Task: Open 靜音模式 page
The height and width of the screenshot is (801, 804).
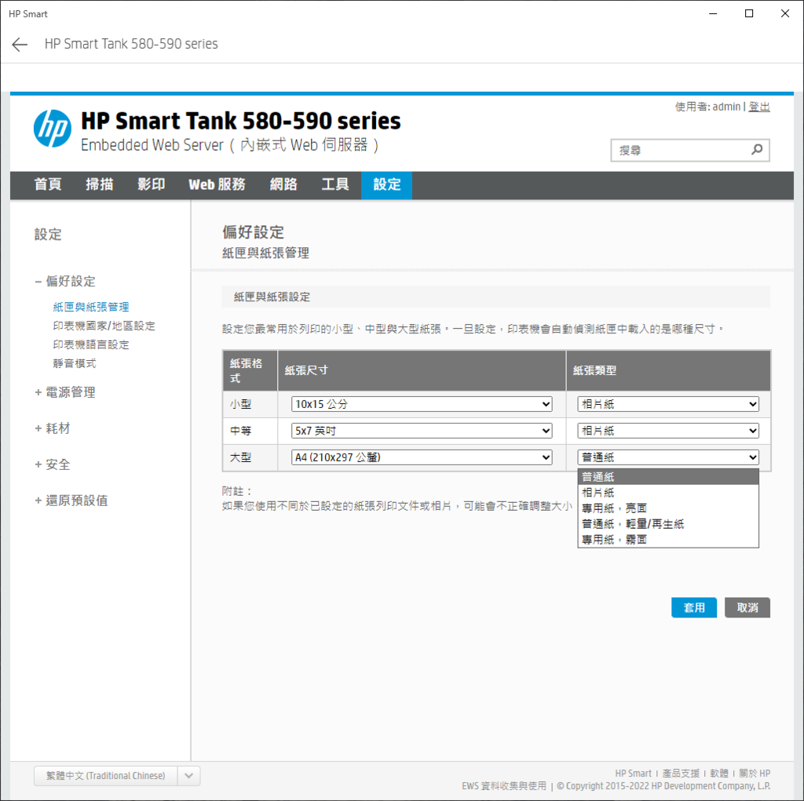Action: pos(75,363)
